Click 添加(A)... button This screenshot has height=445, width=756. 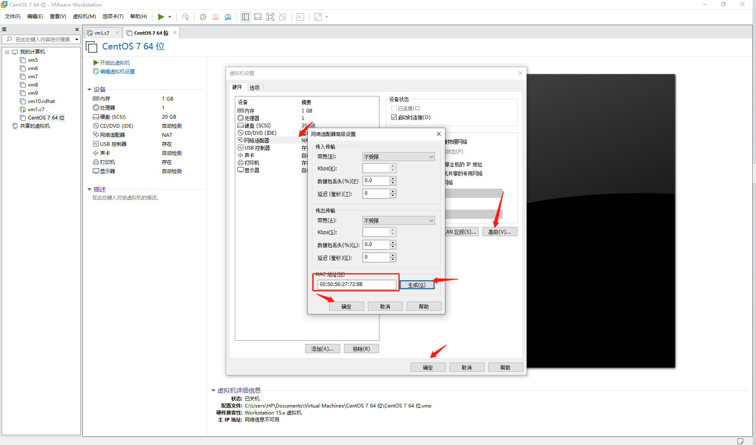[x=323, y=349]
